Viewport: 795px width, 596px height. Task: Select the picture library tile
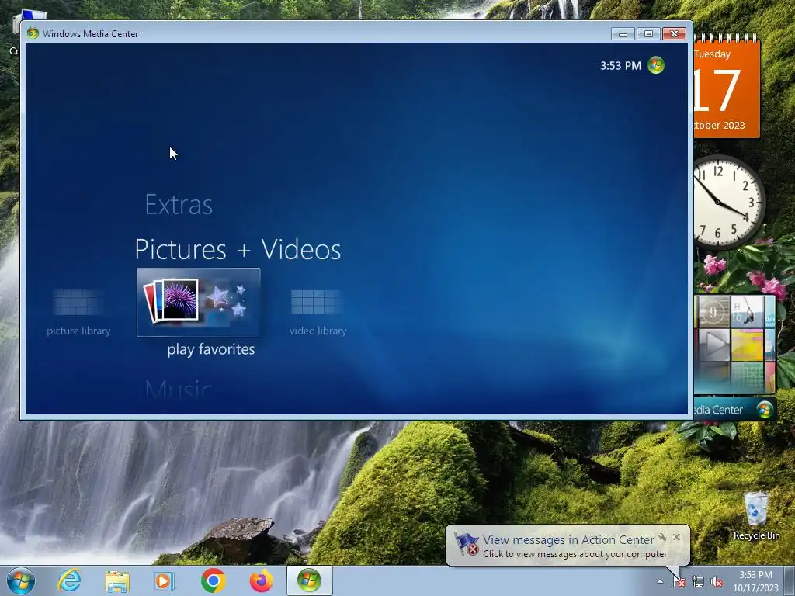[x=78, y=312]
